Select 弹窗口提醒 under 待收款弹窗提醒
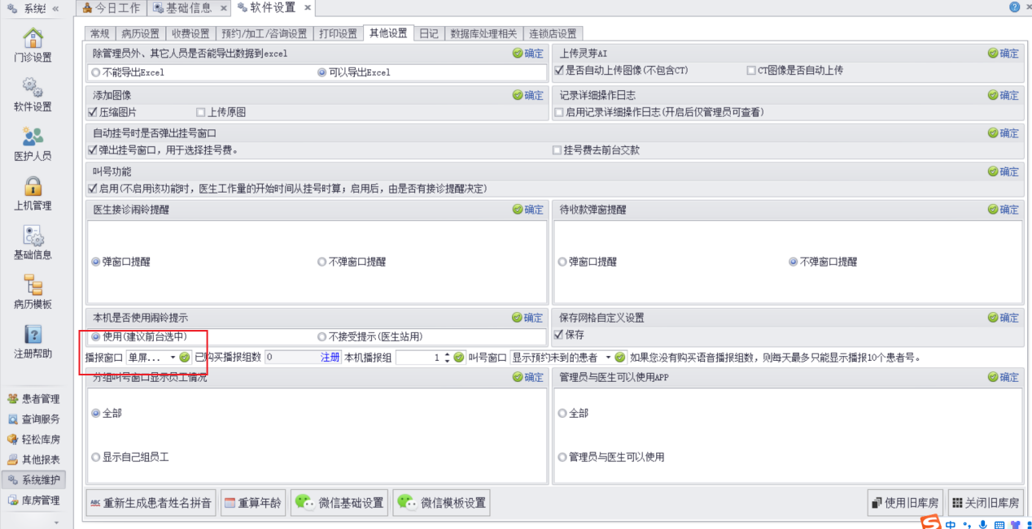This screenshot has height=529, width=1032. coord(562,262)
